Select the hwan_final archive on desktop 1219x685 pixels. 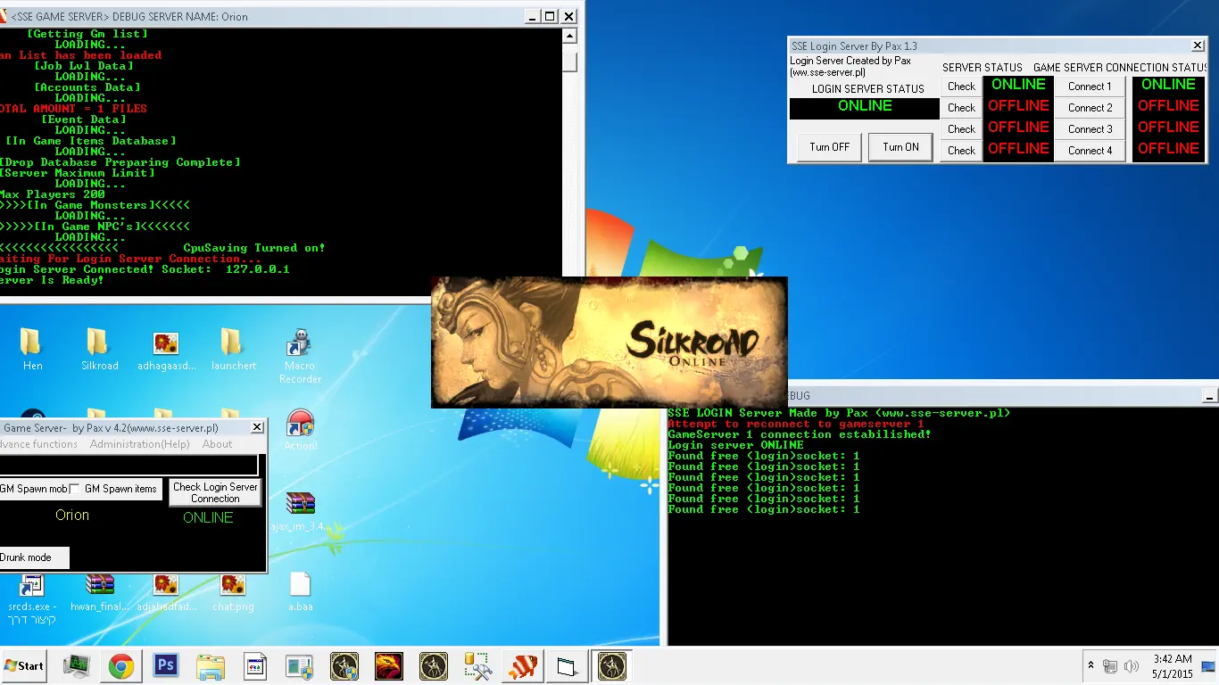[100, 592]
